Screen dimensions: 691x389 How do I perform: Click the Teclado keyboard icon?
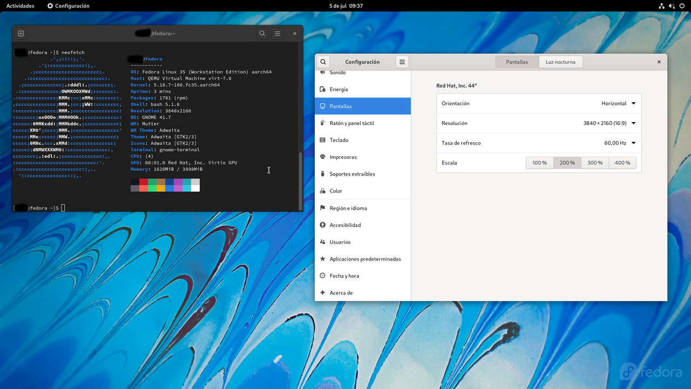tap(323, 140)
